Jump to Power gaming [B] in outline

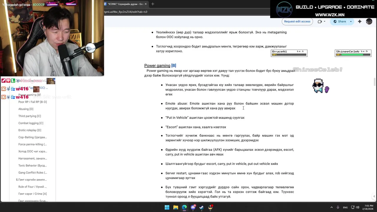29,95
